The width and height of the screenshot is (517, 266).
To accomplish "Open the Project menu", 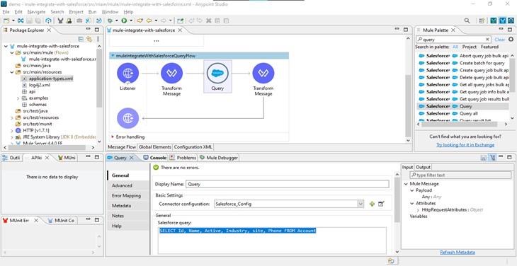I will coord(76,12).
